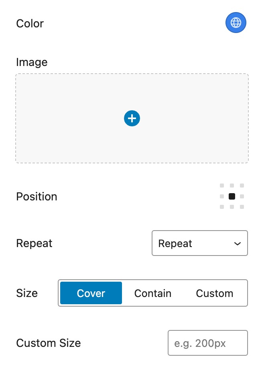Choose Custom size option
The width and height of the screenshot is (260, 367).
pyautogui.click(x=215, y=293)
